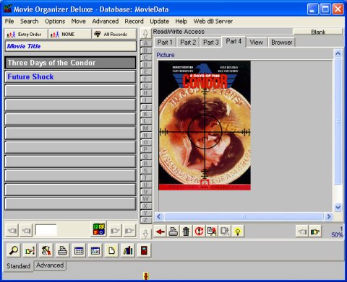This screenshot has height=282, width=347.
Task: Jump to letter A in alphabet index
Action: pos(145,43)
